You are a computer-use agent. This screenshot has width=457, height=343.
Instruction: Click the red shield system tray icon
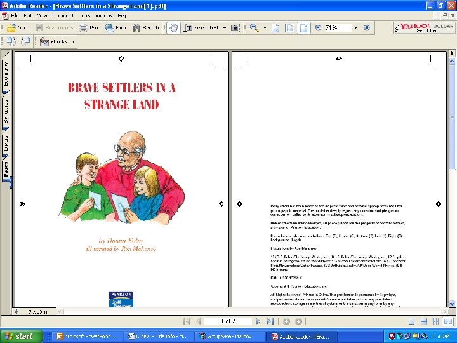[392, 336]
